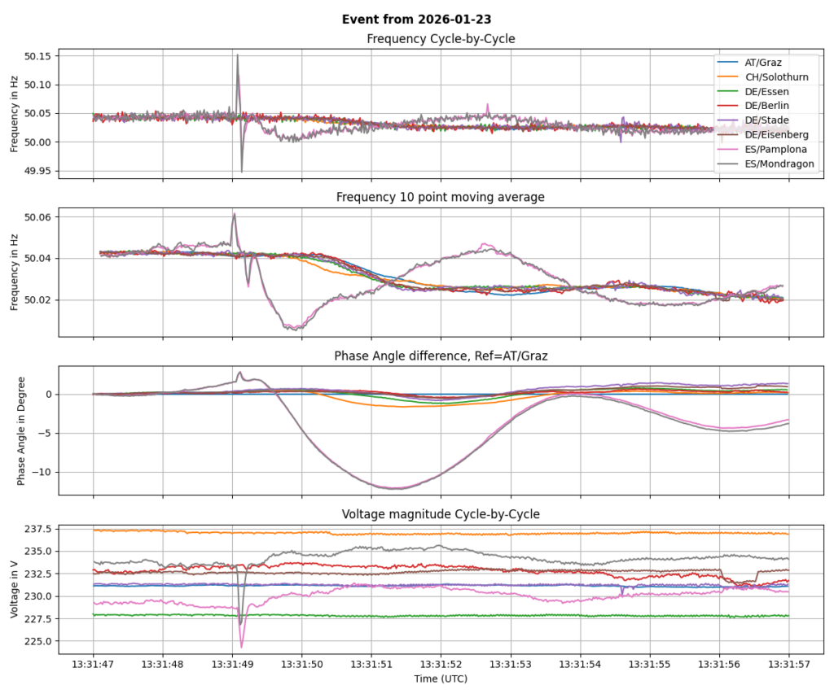Click 'Voltage magnitude Cycle-by-Cycle' title
The image size is (834, 694).
click(x=441, y=514)
